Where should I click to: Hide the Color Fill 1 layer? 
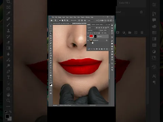click(x=88, y=37)
